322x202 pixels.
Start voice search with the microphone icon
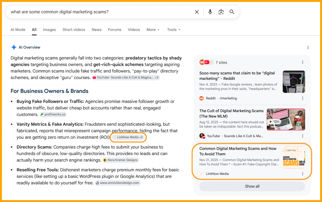coord(210,12)
